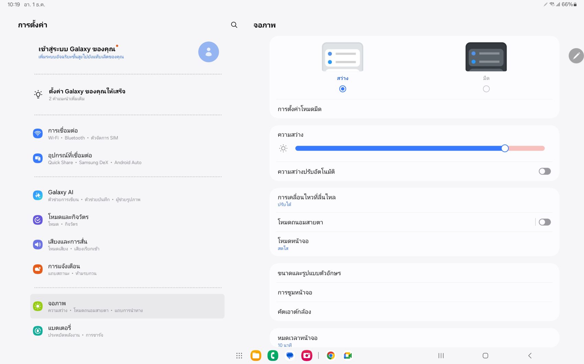The image size is (584, 364).
Task: Tap the จอภาพ page title heading
Action: (265, 25)
